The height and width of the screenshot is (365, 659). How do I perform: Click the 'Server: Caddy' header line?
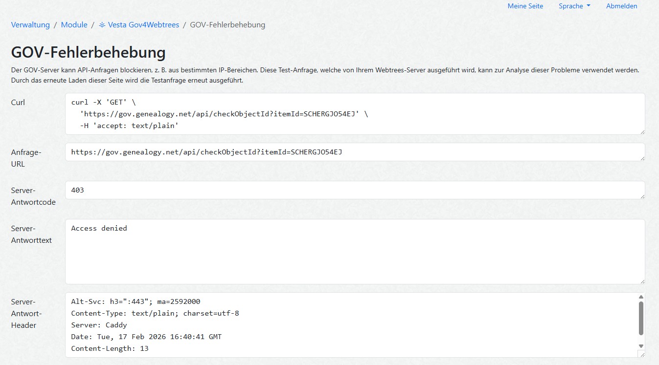[x=99, y=325]
